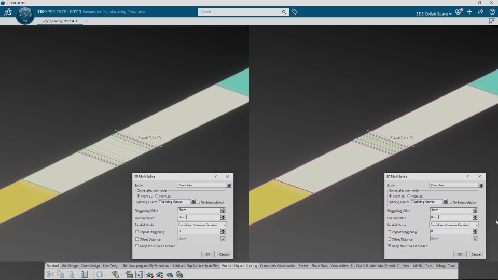Open the Help question mark icon
The width and height of the screenshot is (498, 280).
pos(492,12)
